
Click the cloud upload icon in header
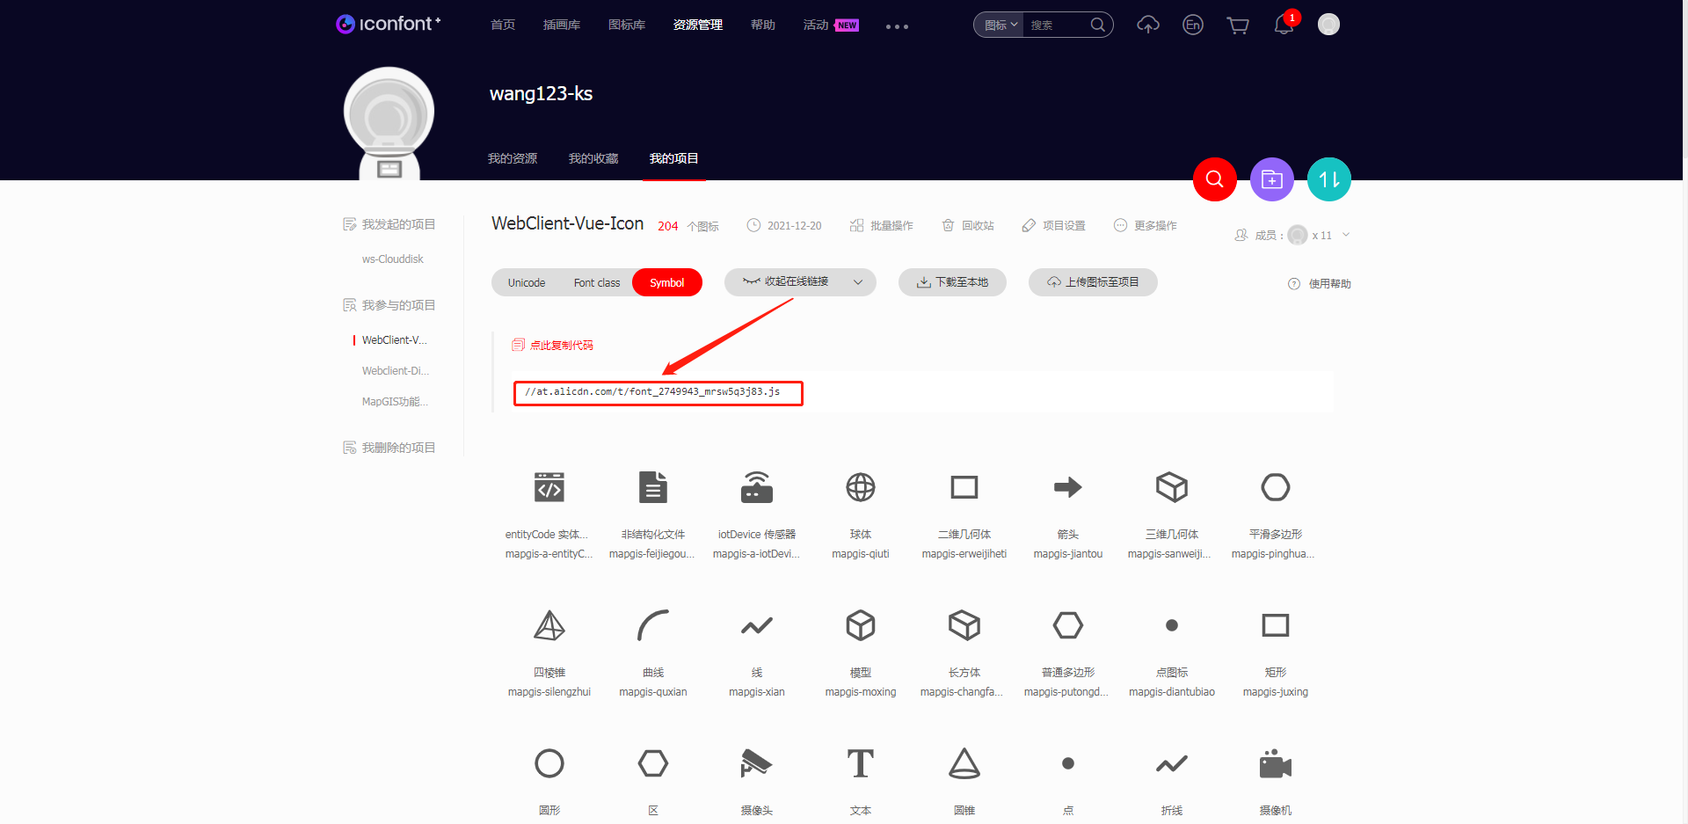pyautogui.click(x=1147, y=26)
